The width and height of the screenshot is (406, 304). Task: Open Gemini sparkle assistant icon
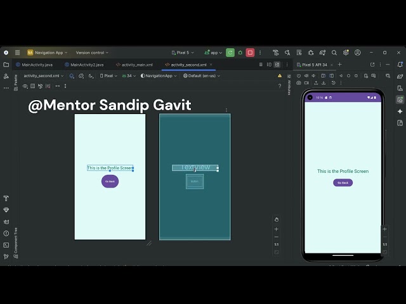point(400,111)
